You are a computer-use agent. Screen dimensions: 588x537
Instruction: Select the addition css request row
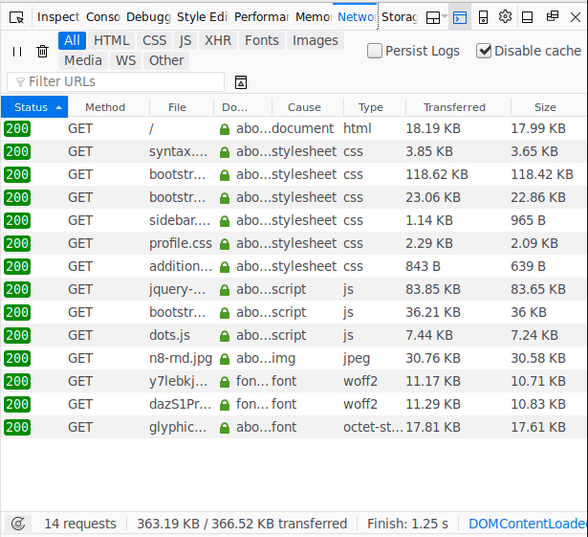tap(294, 267)
